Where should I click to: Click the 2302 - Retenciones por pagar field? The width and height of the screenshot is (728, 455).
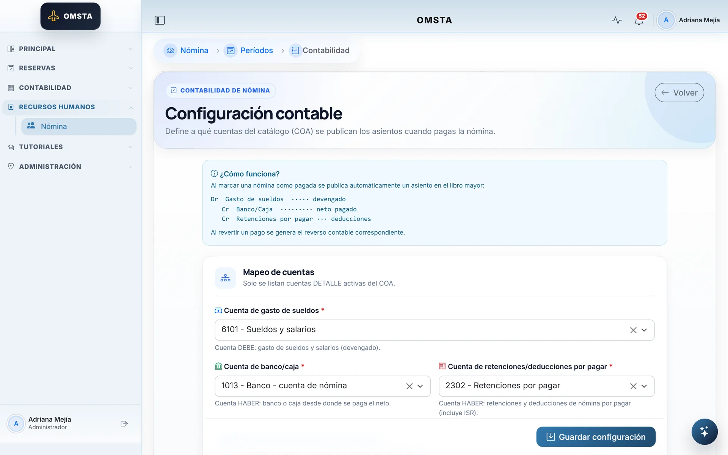pyautogui.click(x=546, y=386)
